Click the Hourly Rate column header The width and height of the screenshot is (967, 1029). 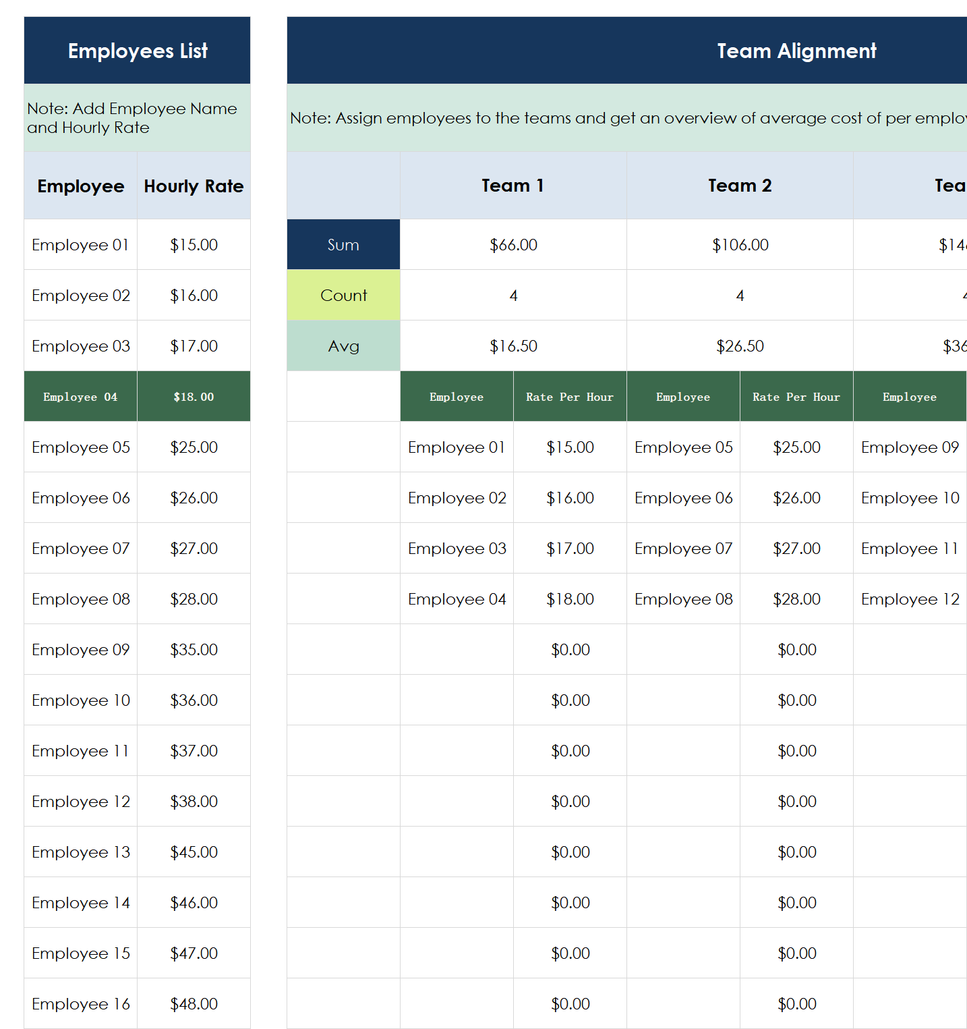[194, 186]
